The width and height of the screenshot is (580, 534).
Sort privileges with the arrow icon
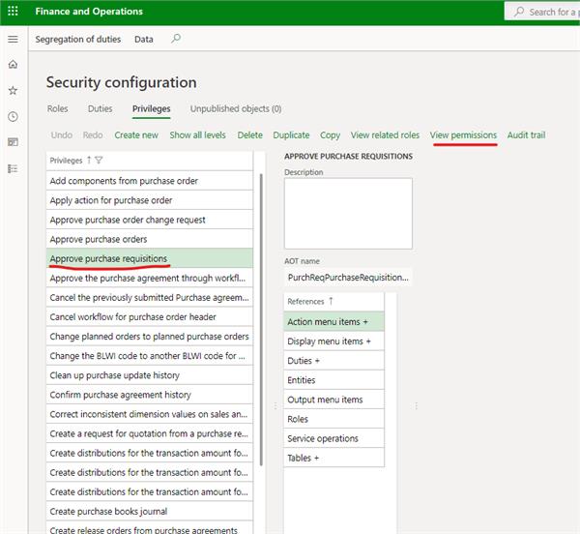point(89,160)
